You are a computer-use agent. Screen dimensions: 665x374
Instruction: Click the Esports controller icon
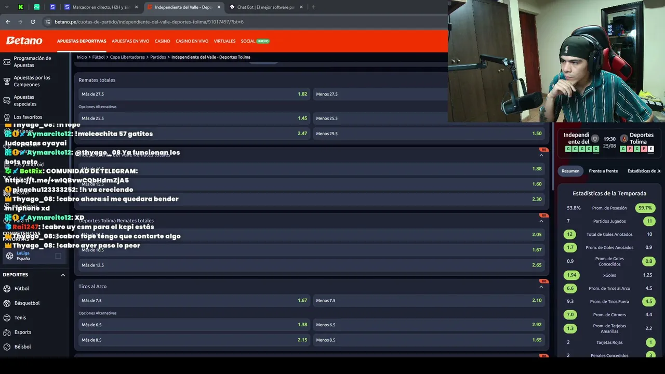pyautogui.click(x=7, y=332)
